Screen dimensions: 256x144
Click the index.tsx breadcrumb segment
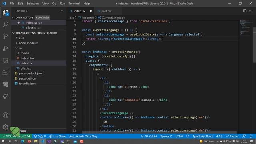(x=86, y=18)
